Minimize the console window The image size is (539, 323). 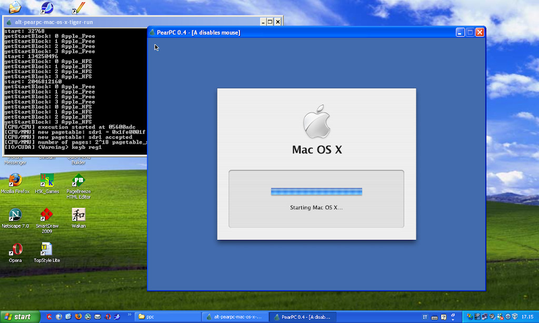click(263, 22)
